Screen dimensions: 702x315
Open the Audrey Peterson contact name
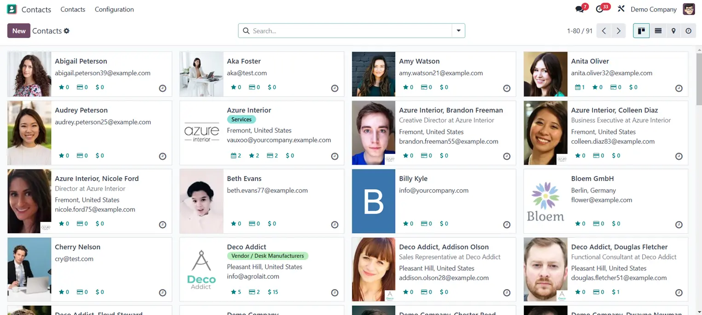[x=81, y=110]
